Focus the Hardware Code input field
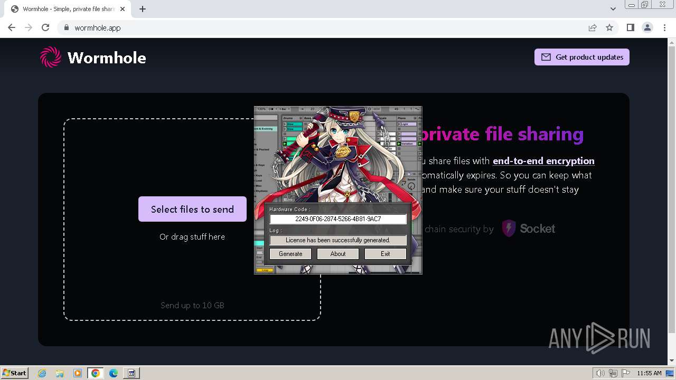Image resolution: width=676 pixels, height=380 pixels. [338, 218]
